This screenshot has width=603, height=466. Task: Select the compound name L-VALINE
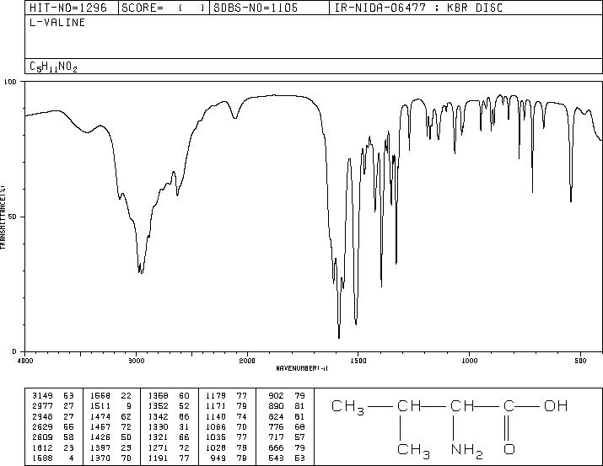pyautogui.click(x=57, y=22)
